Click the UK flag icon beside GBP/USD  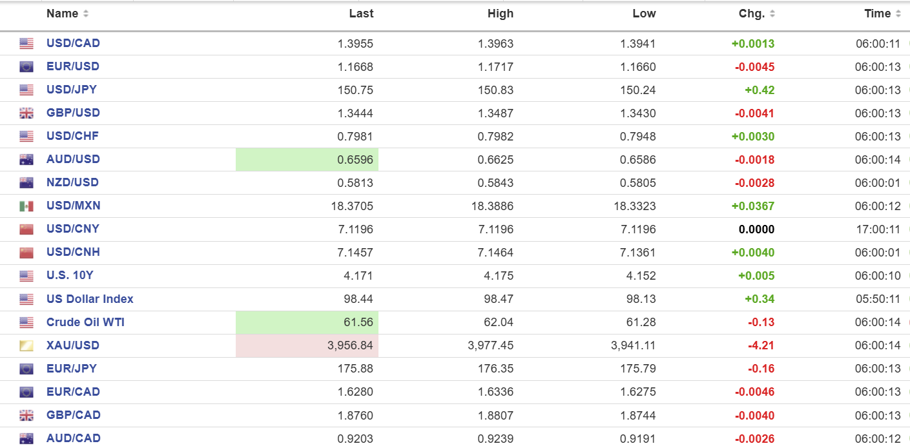pyautogui.click(x=26, y=113)
